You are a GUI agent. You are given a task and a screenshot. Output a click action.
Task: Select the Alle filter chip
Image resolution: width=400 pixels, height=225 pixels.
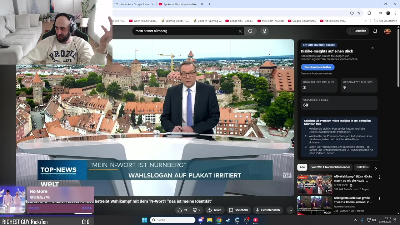(x=302, y=167)
